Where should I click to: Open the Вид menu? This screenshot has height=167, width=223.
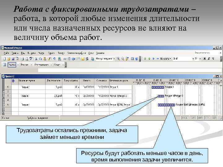[x=23, y=53]
